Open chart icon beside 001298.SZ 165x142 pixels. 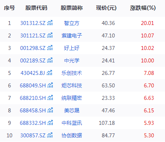pyautogui.click(x=50, y=48)
